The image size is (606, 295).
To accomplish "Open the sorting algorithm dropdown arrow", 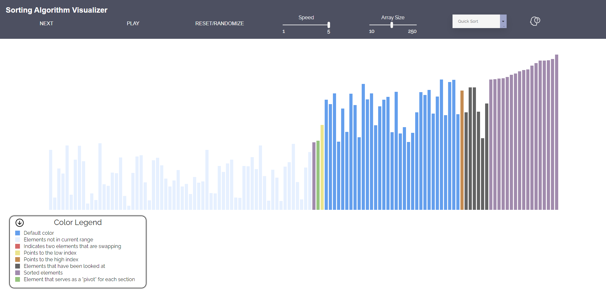I will tap(503, 21).
